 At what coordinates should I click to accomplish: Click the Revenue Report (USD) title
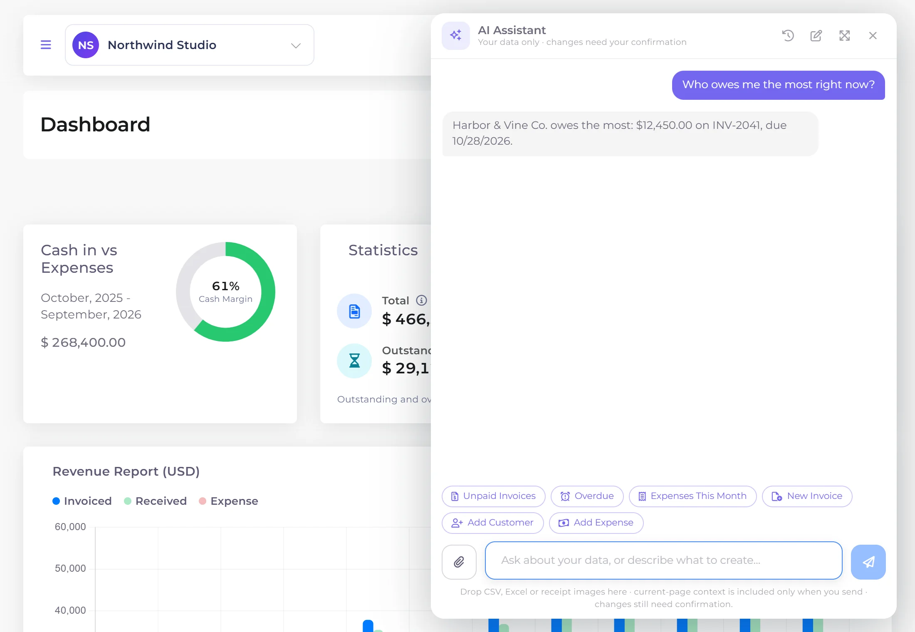point(126,471)
